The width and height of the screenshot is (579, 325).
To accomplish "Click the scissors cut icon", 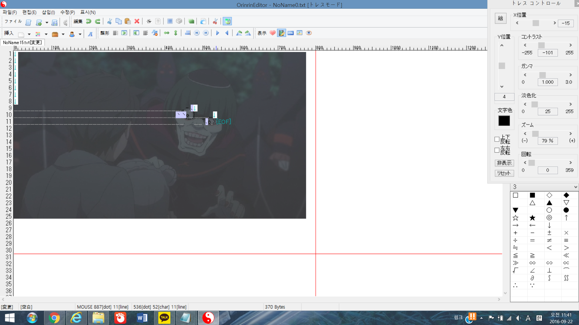I will pos(109,21).
